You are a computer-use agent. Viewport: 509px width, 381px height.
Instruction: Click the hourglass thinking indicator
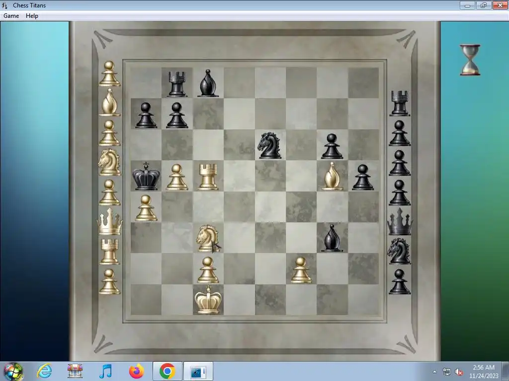point(470,60)
